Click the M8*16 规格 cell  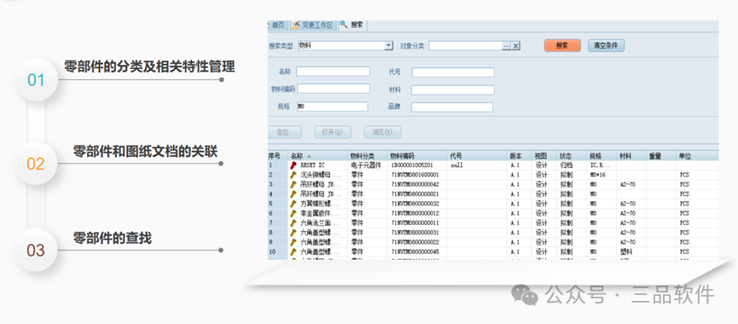[x=598, y=175]
